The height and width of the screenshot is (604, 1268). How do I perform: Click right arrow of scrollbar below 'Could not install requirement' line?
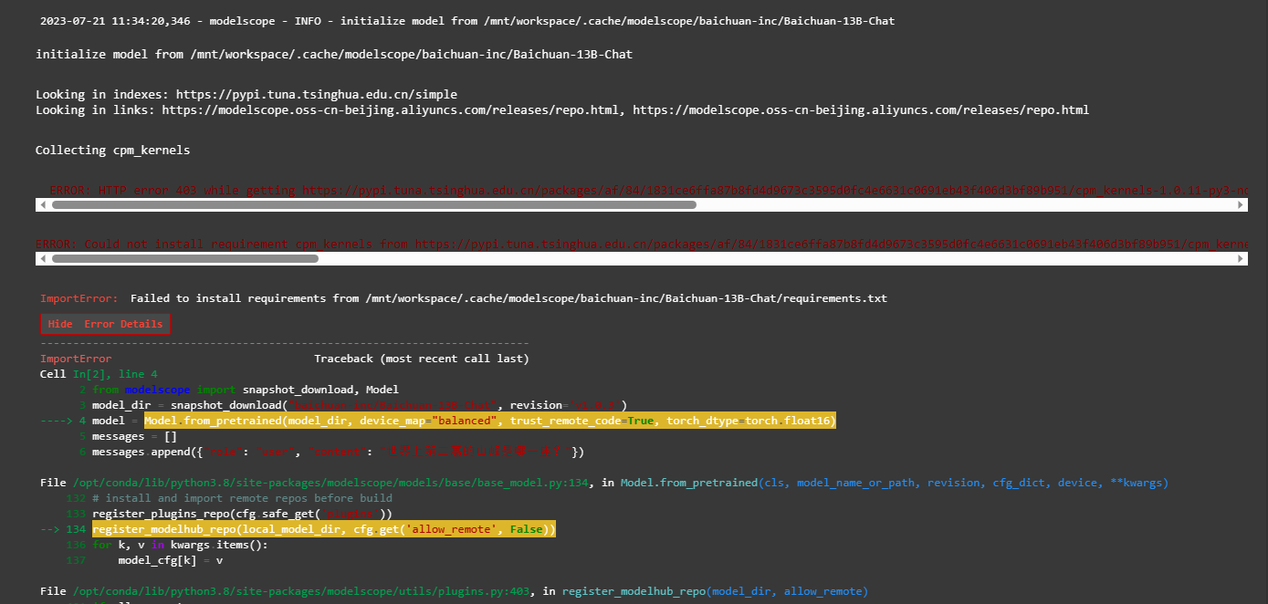coord(1242,259)
